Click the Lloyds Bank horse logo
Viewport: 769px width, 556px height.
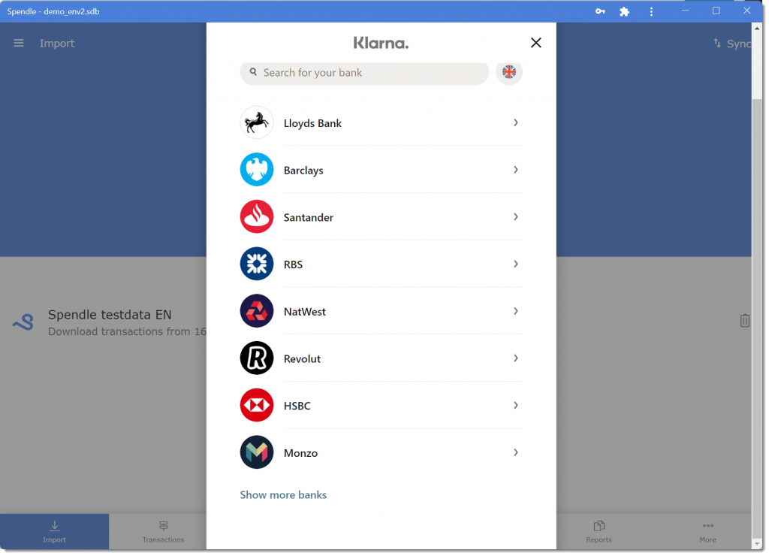(x=257, y=122)
